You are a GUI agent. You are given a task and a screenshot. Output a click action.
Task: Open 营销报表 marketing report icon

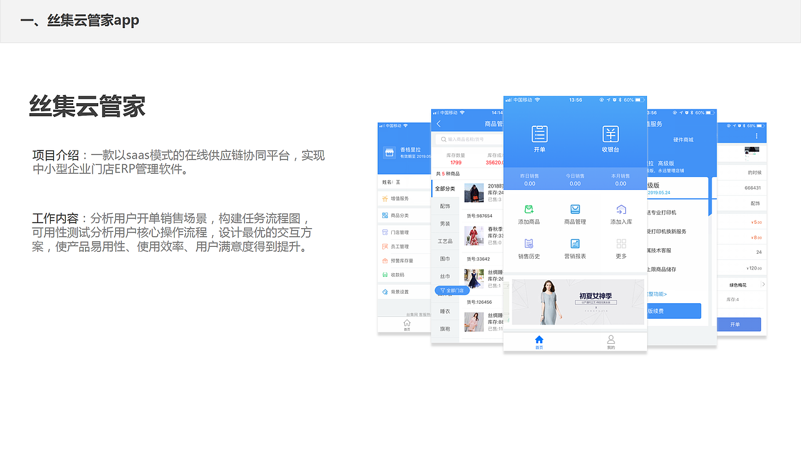pyautogui.click(x=575, y=244)
